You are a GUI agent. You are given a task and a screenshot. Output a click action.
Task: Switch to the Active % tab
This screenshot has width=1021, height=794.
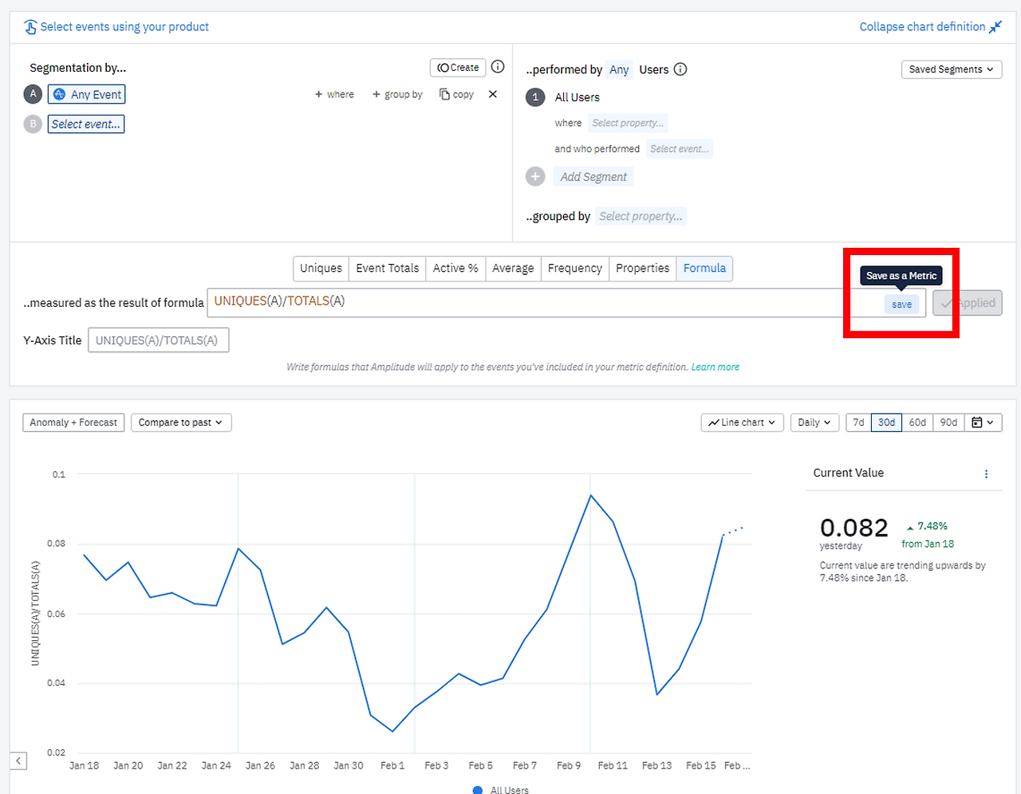(x=455, y=269)
